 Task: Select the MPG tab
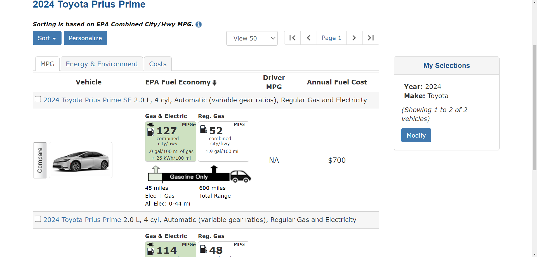[x=47, y=64]
